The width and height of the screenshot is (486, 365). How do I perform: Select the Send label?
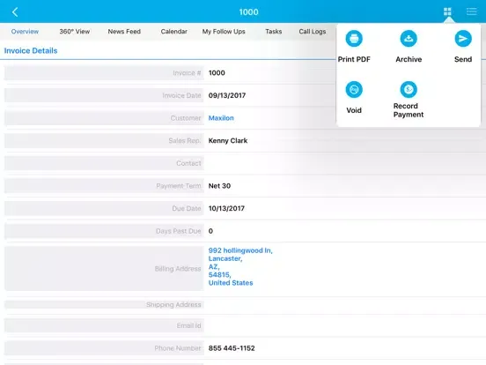(x=463, y=59)
